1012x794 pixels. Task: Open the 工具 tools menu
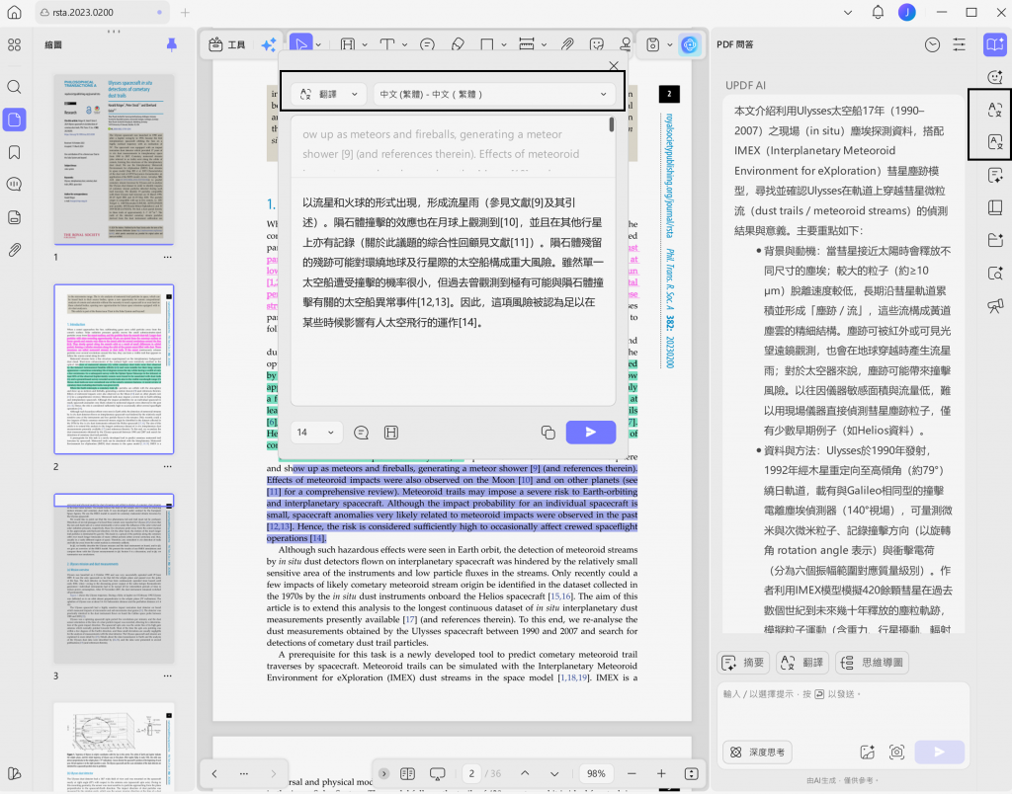pyautogui.click(x=227, y=44)
